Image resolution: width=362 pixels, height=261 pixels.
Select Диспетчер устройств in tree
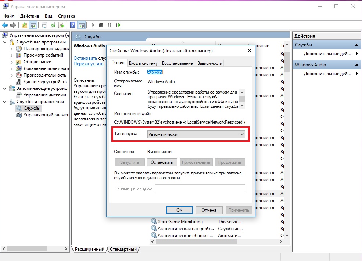coord(45,82)
